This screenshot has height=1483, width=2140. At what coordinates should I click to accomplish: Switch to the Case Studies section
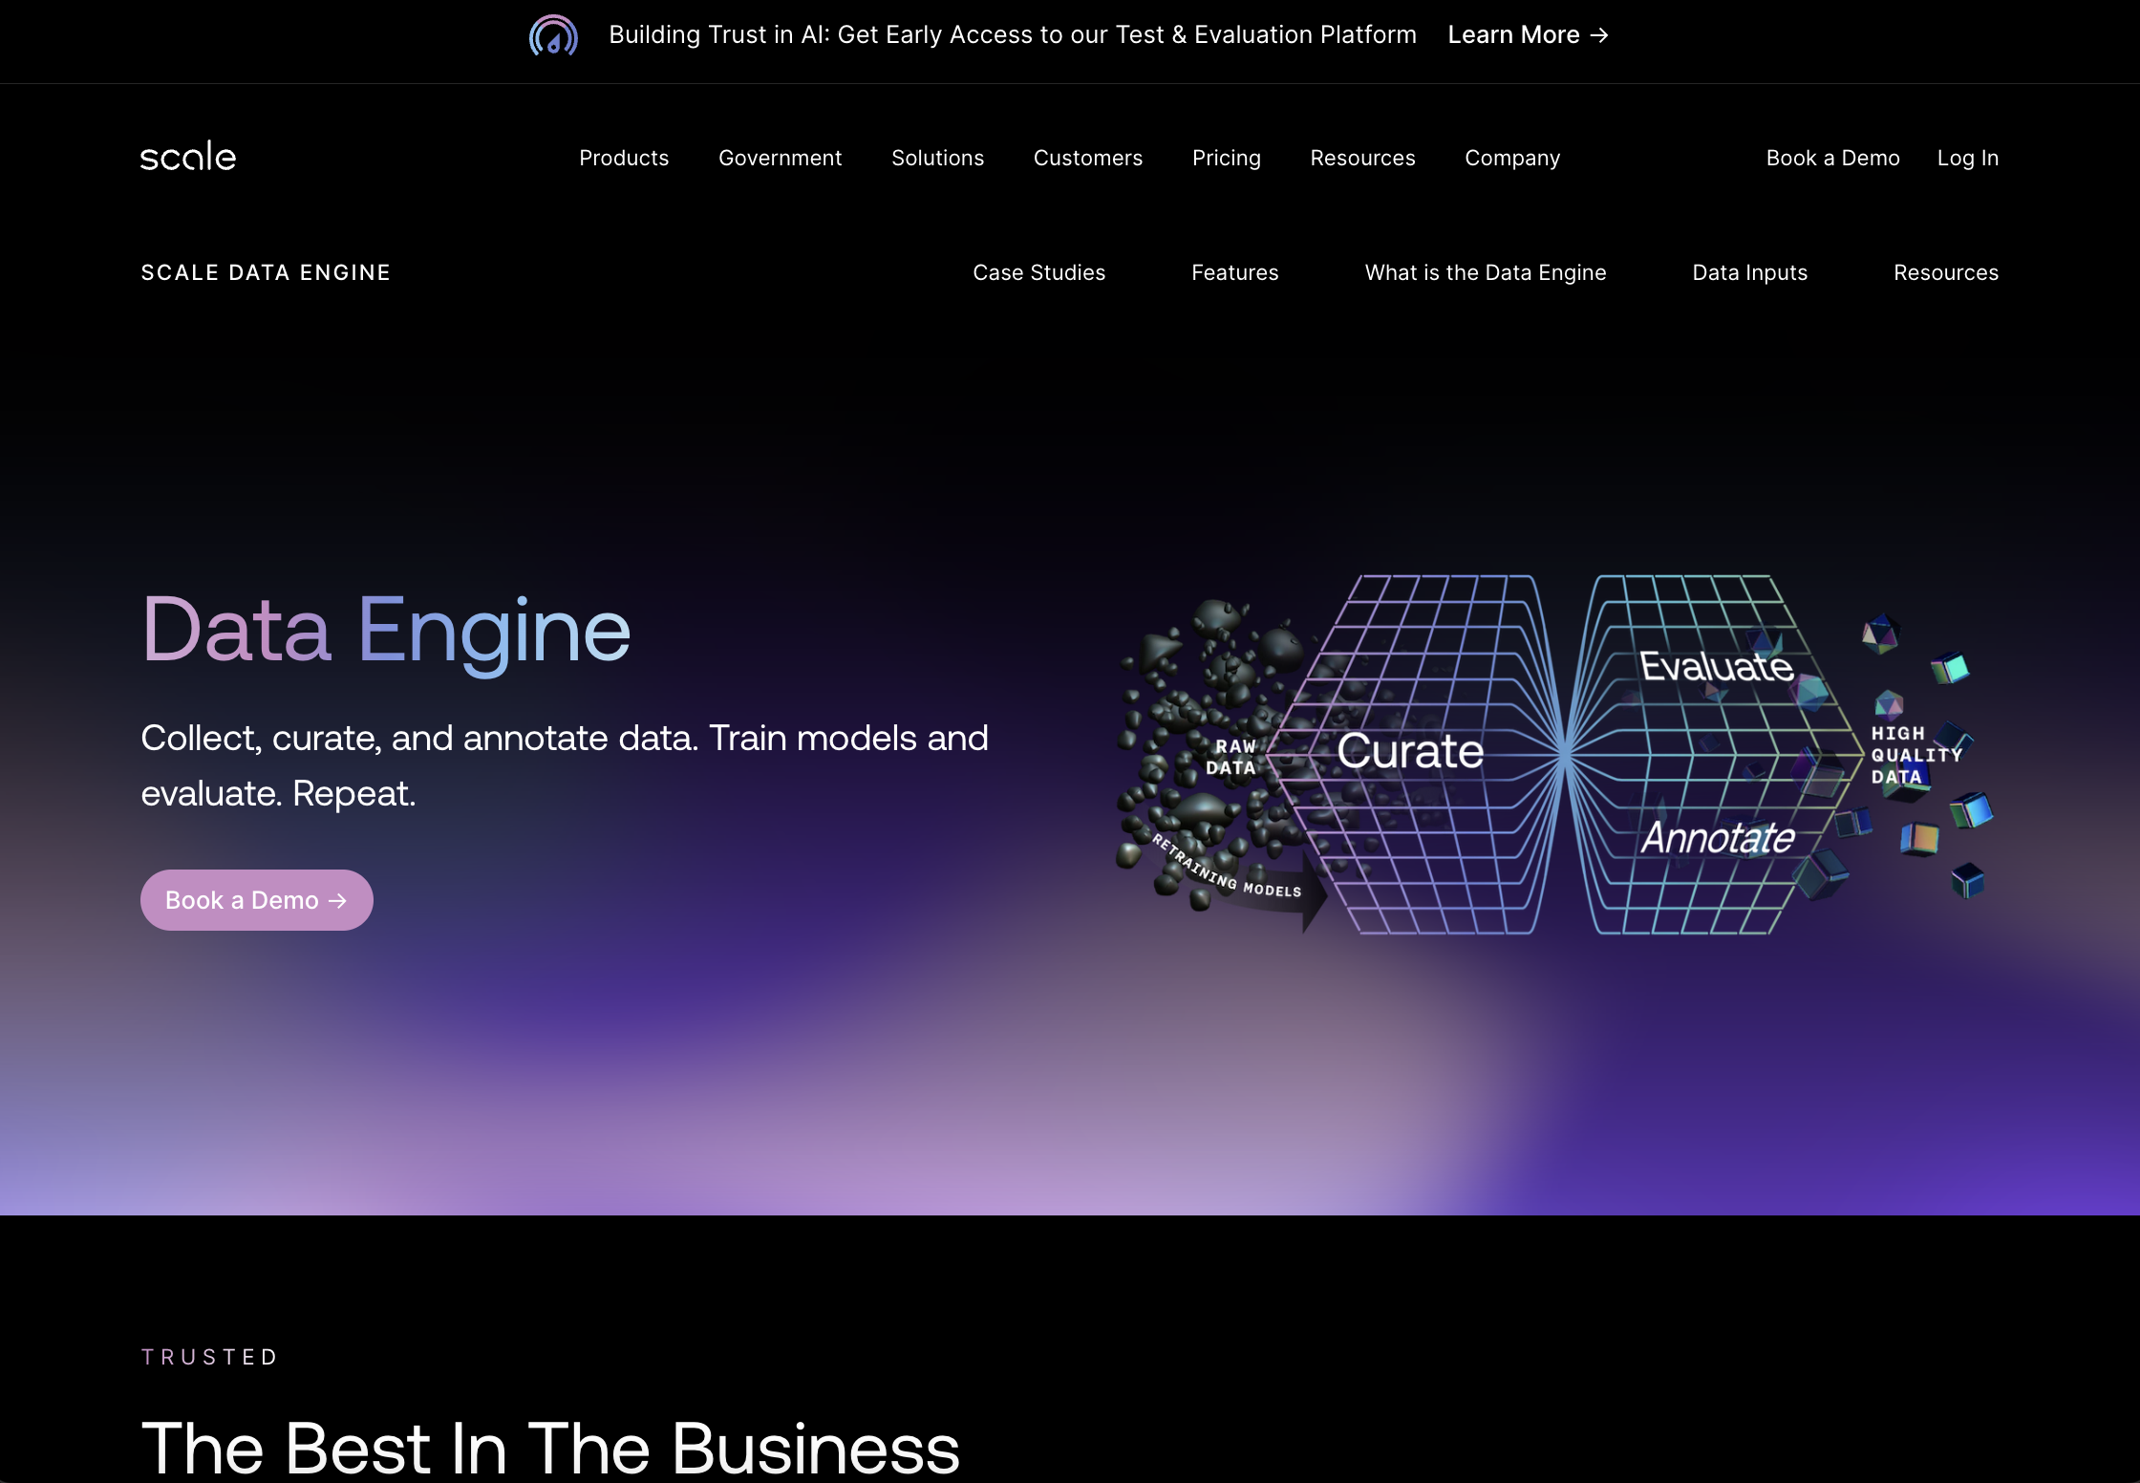click(x=1038, y=272)
